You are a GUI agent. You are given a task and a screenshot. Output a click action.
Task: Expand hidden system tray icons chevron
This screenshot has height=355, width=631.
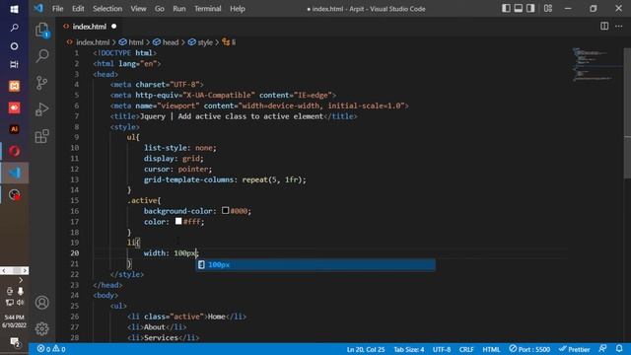[21, 280]
